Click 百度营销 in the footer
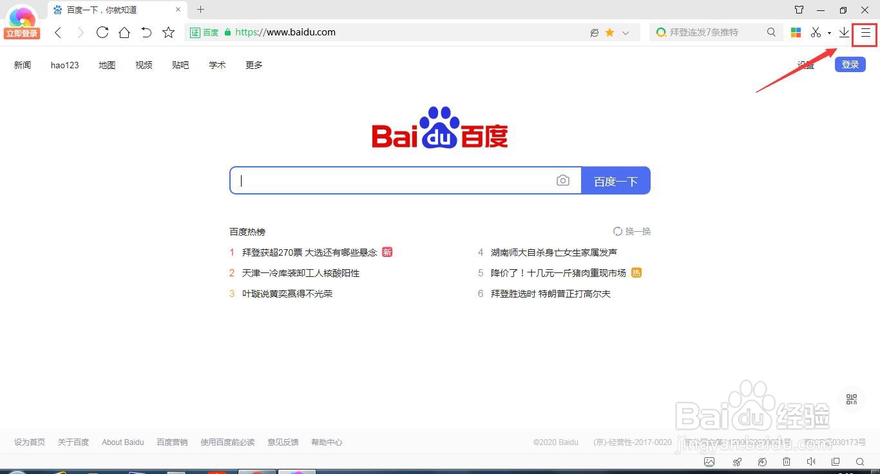 172,442
